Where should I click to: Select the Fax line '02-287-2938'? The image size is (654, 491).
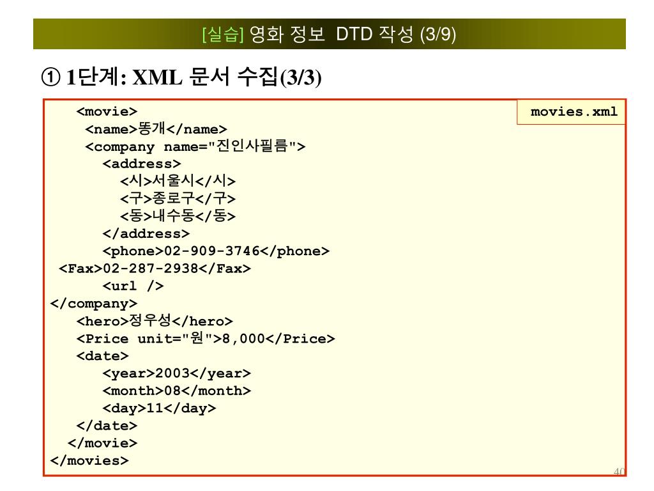(x=155, y=269)
